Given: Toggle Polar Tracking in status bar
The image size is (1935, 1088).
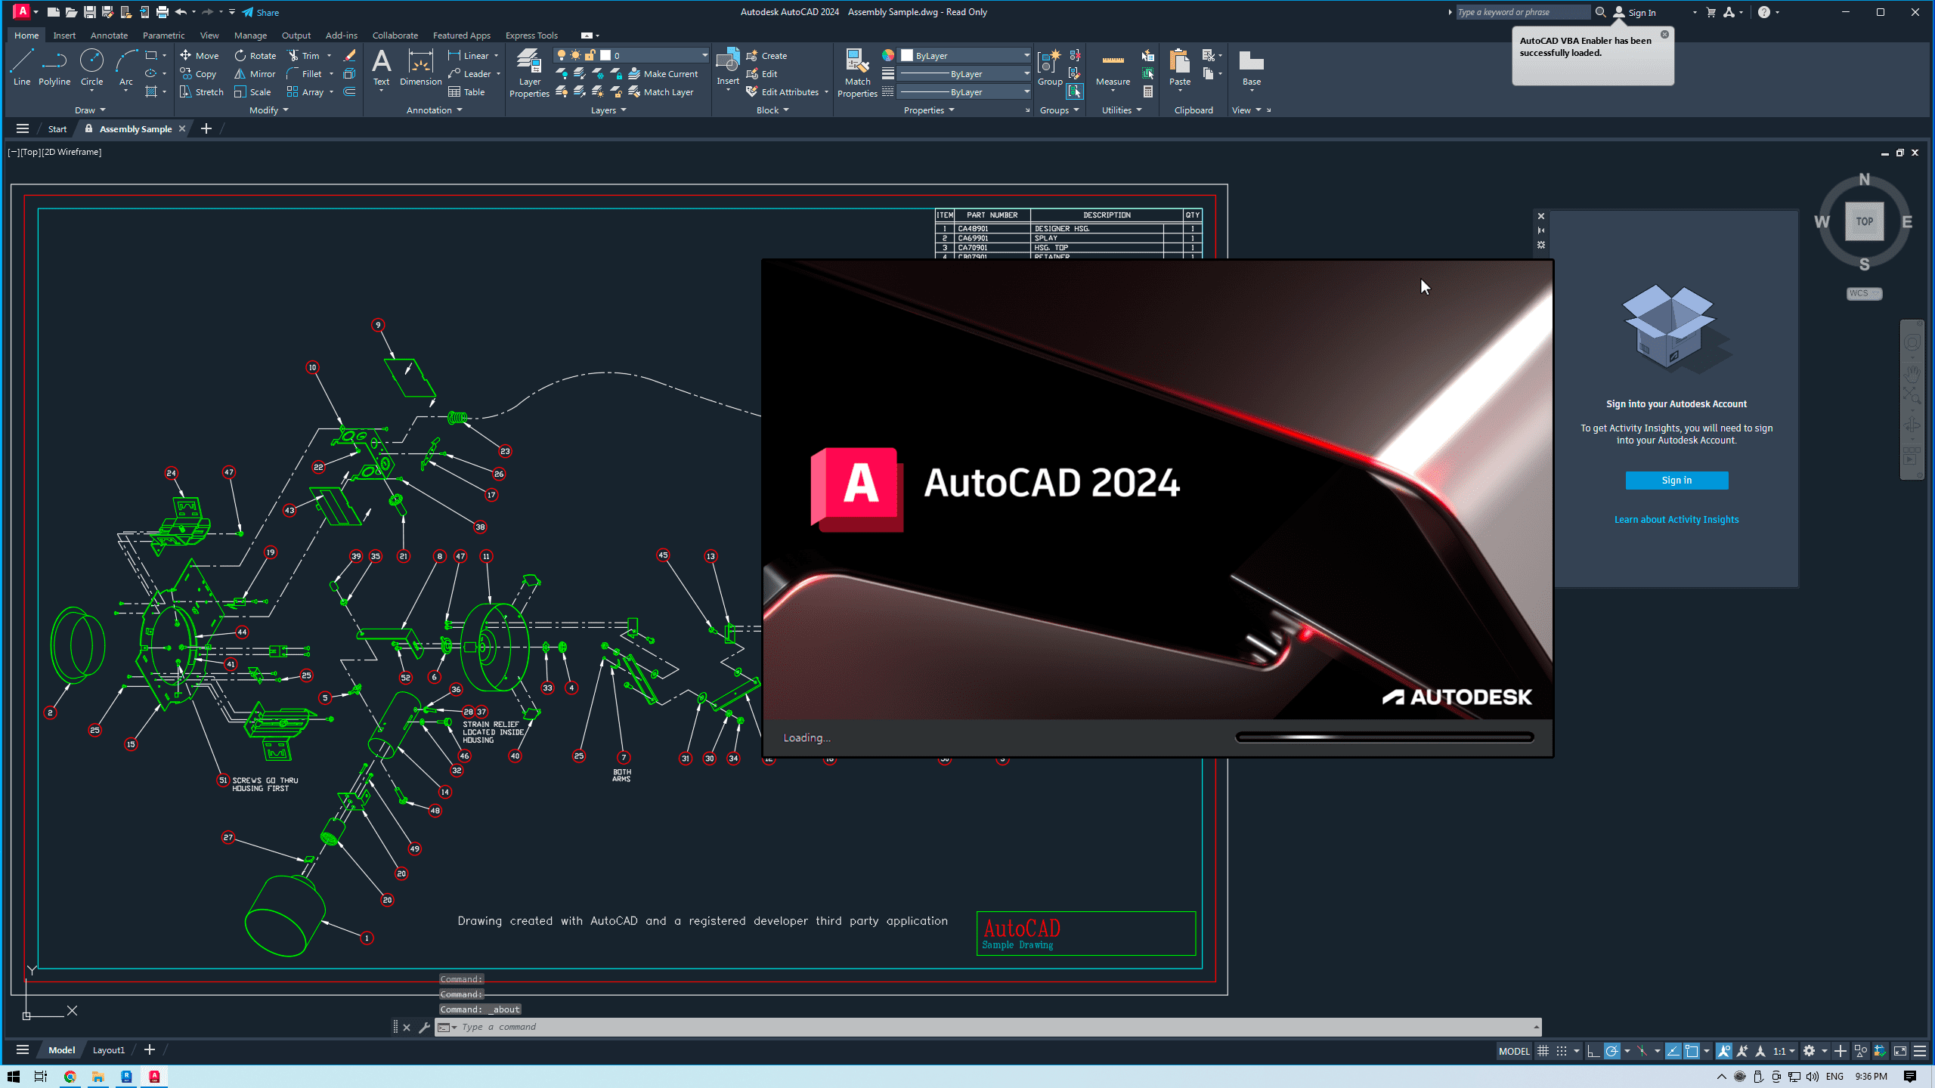Looking at the screenshot, I should (1611, 1051).
